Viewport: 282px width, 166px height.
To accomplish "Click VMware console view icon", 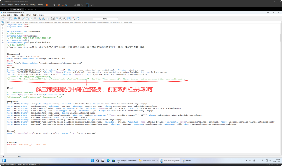I will click(87, 5).
